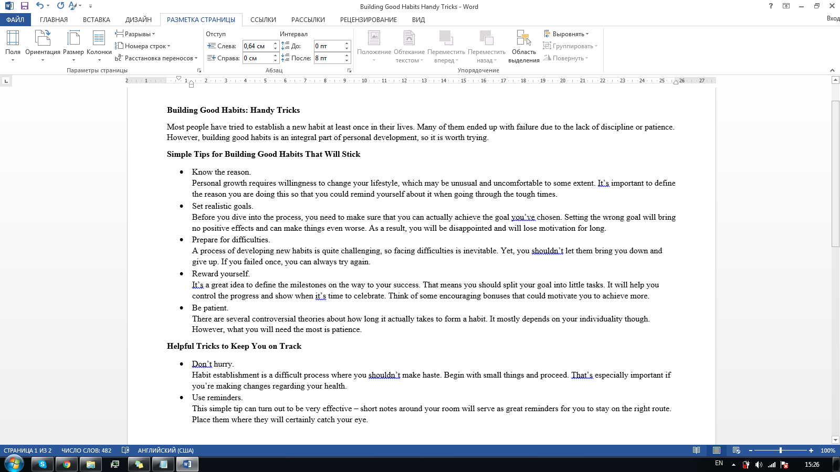Viewport: 840px width, 472px height.
Task: Open Ribbon Display Options
Action: click(x=786, y=6)
